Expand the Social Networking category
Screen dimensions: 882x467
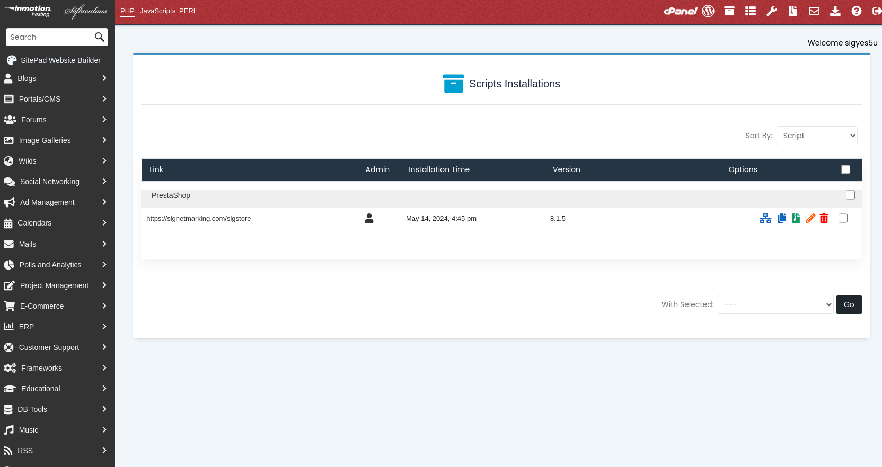point(57,182)
